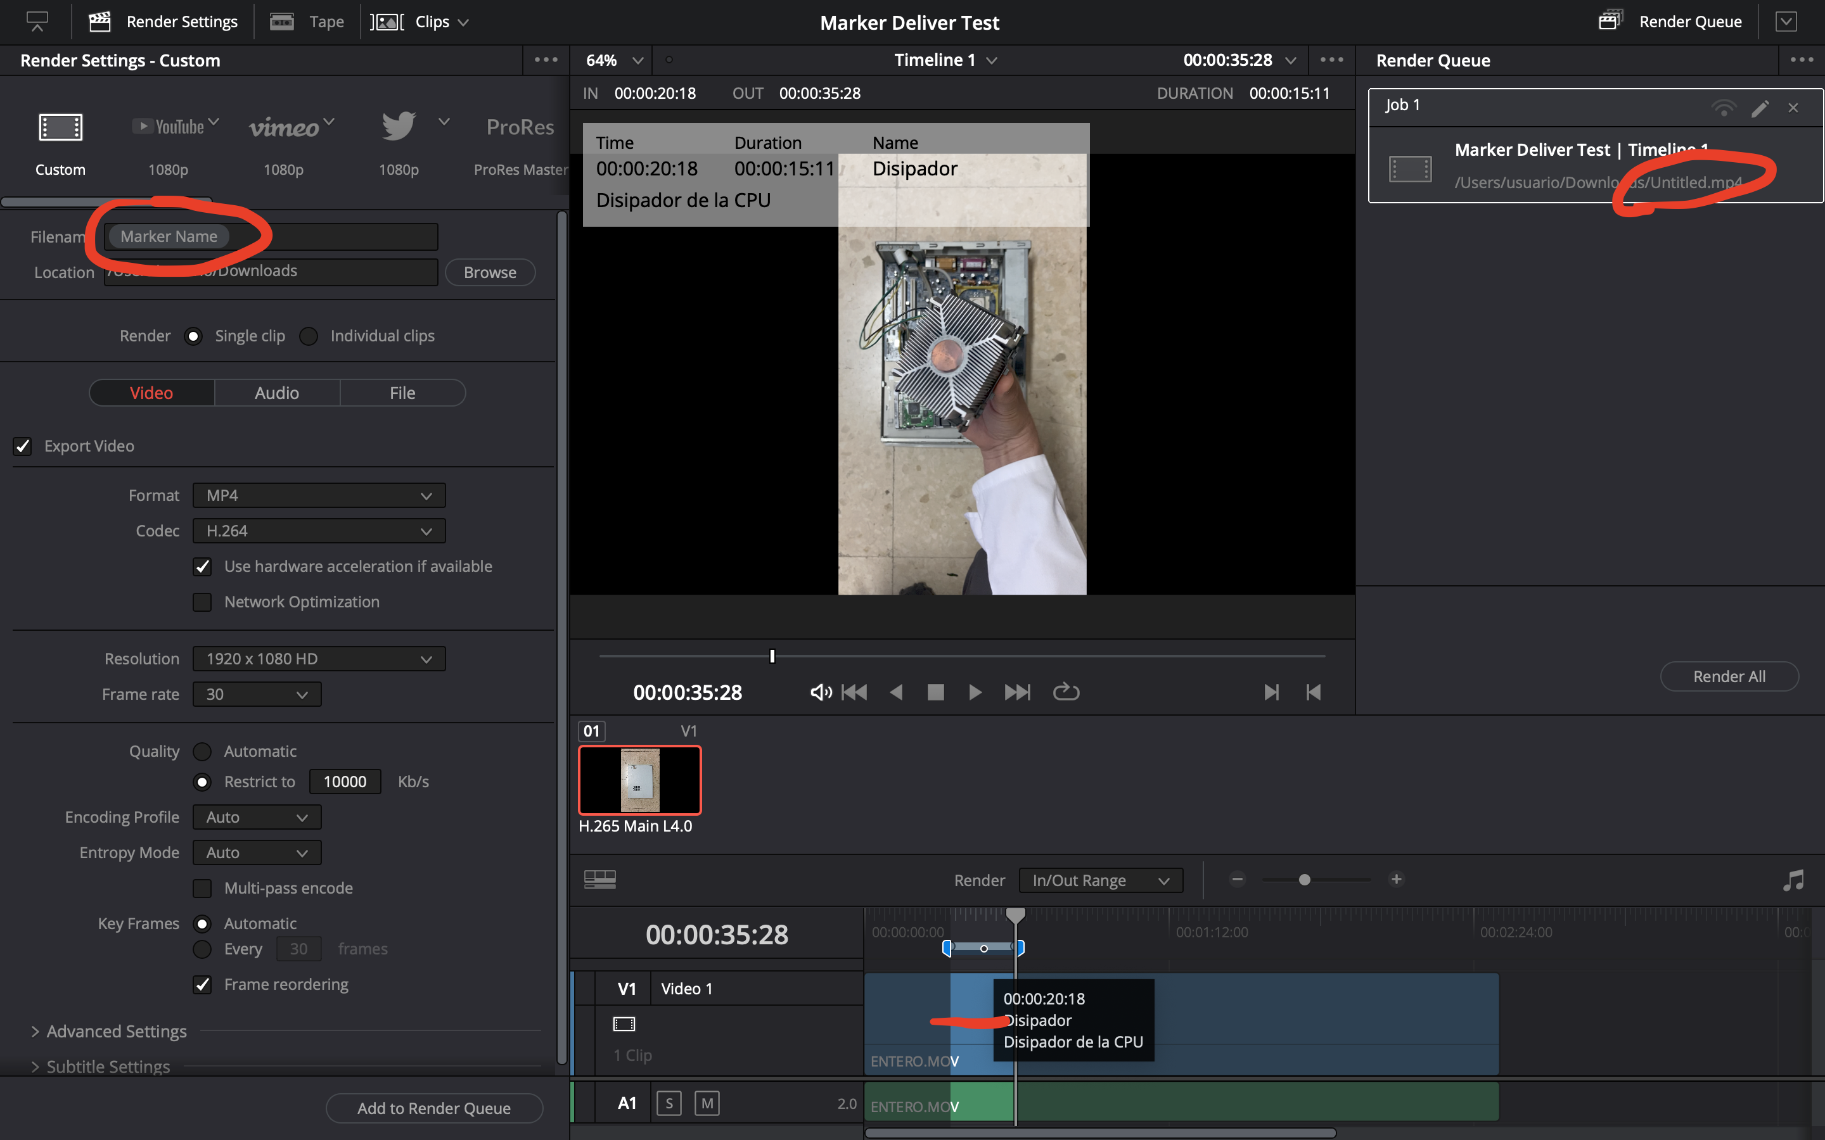1825x1140 pixels.
Task: Open Render range In/Out Range dropdown
Action: point(1101,880)
